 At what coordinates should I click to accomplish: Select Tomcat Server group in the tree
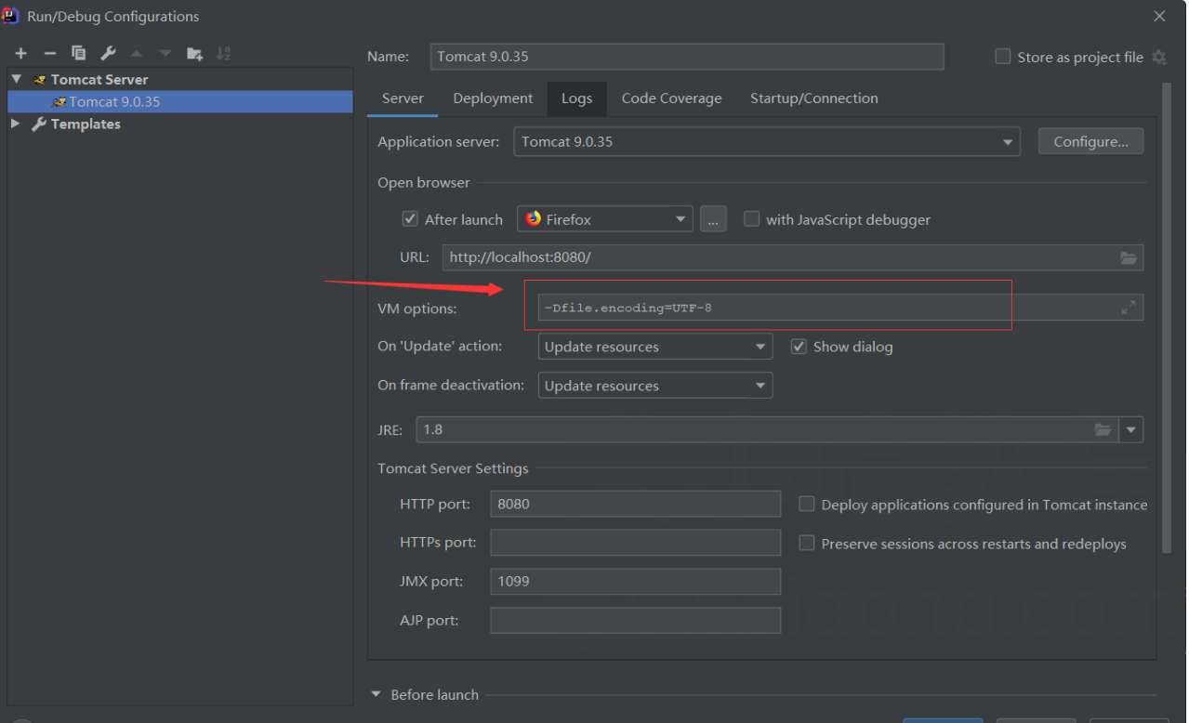tap(99, 79)
